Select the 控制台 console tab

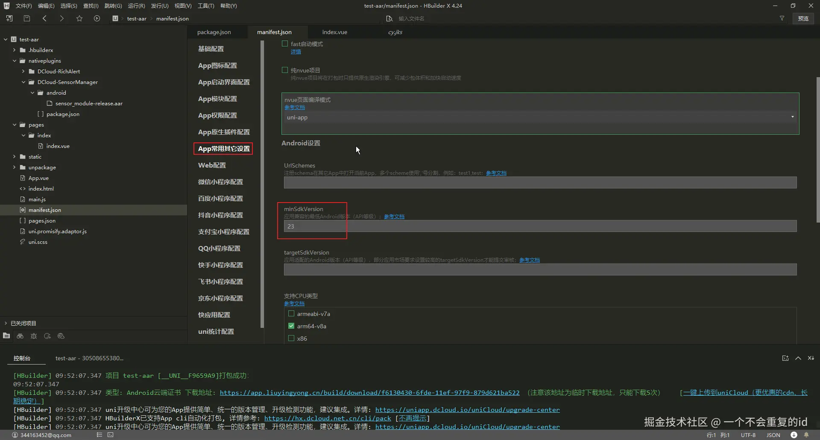tap(22, 358)
